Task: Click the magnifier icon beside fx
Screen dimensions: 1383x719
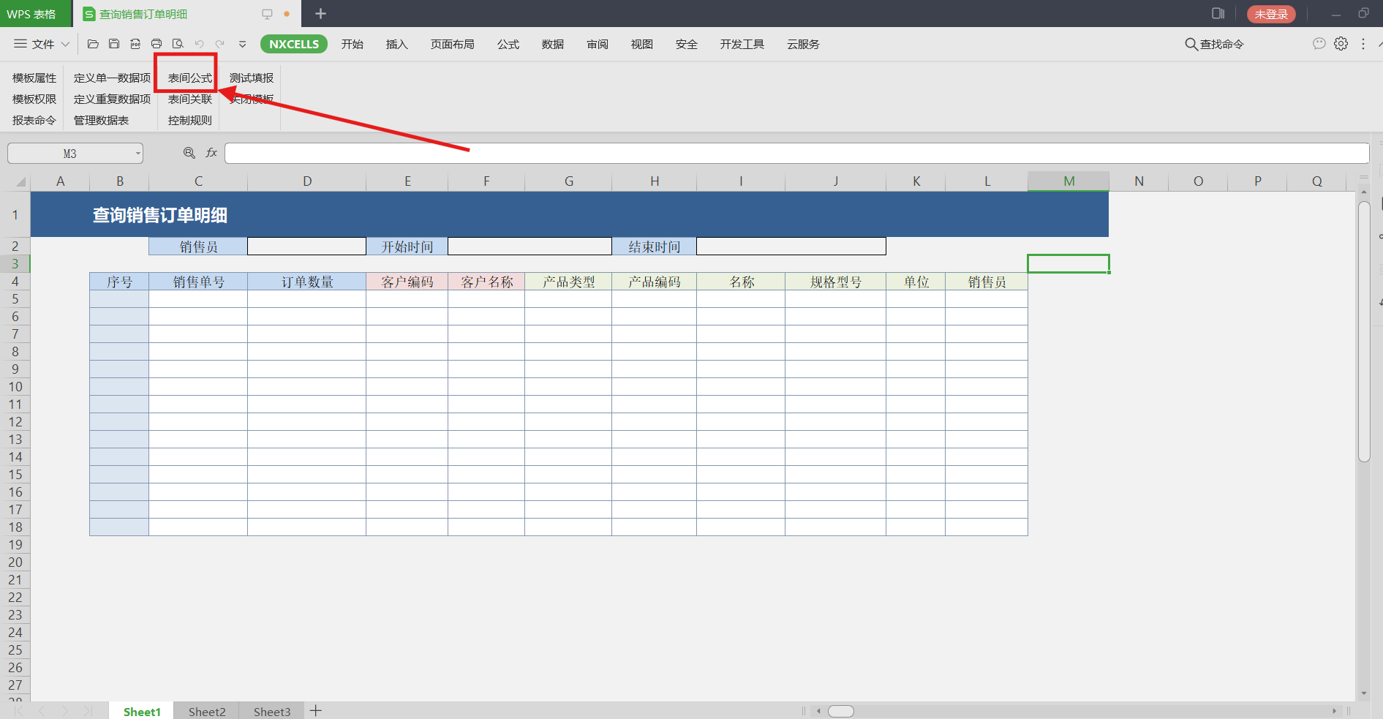Action: pyautogui.click(x=189, y=153)
